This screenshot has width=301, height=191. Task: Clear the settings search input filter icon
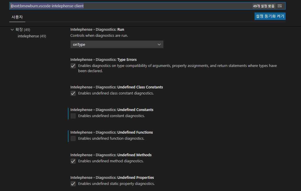tap(280, 6)
